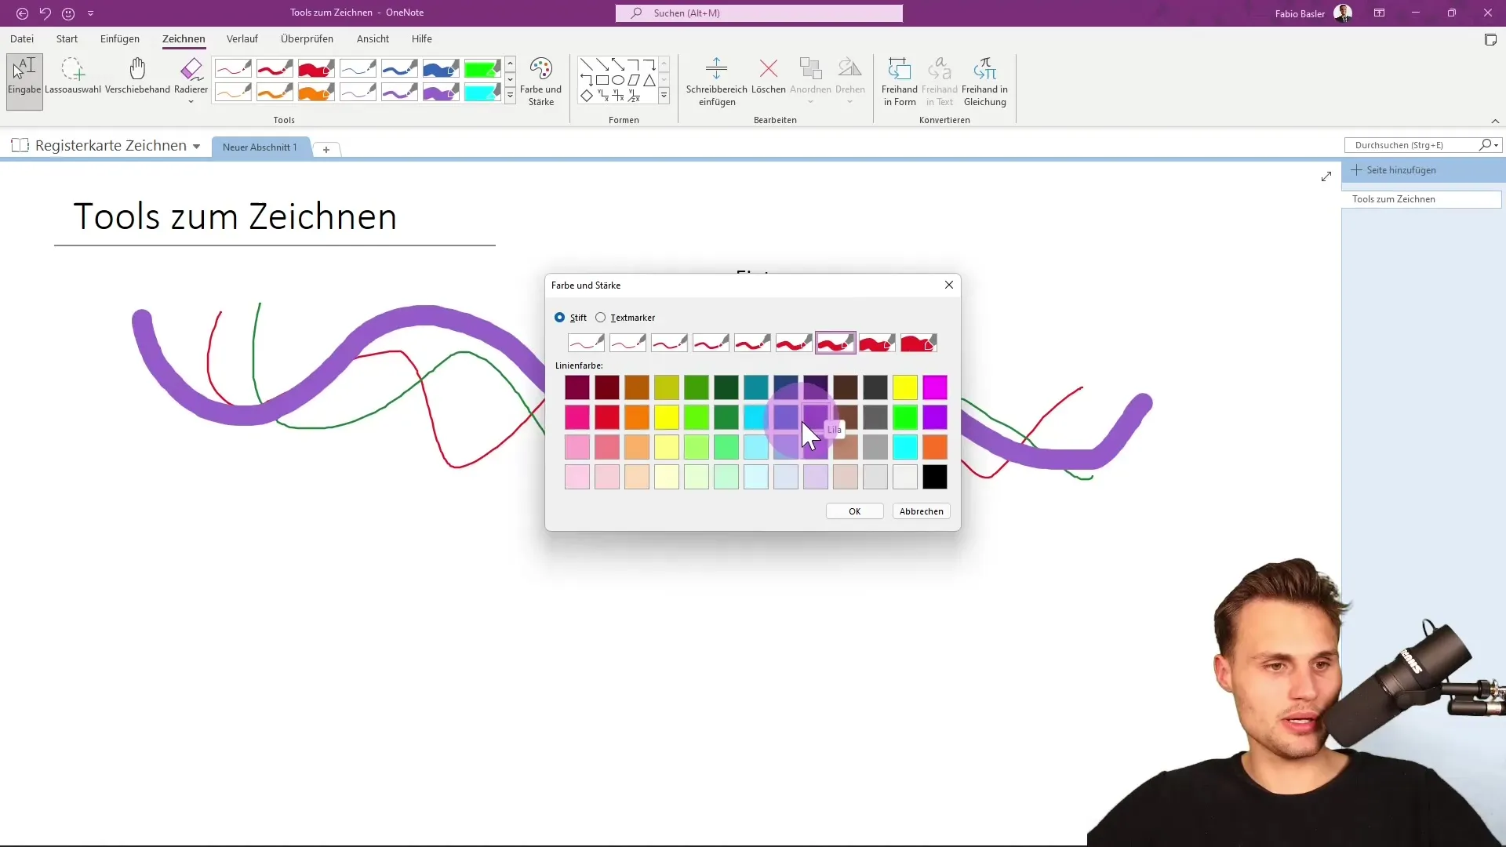Screen dimensions: 1506x847
Task: Collapse the ribbon with the chevron
Action: tap(1495, 121)
